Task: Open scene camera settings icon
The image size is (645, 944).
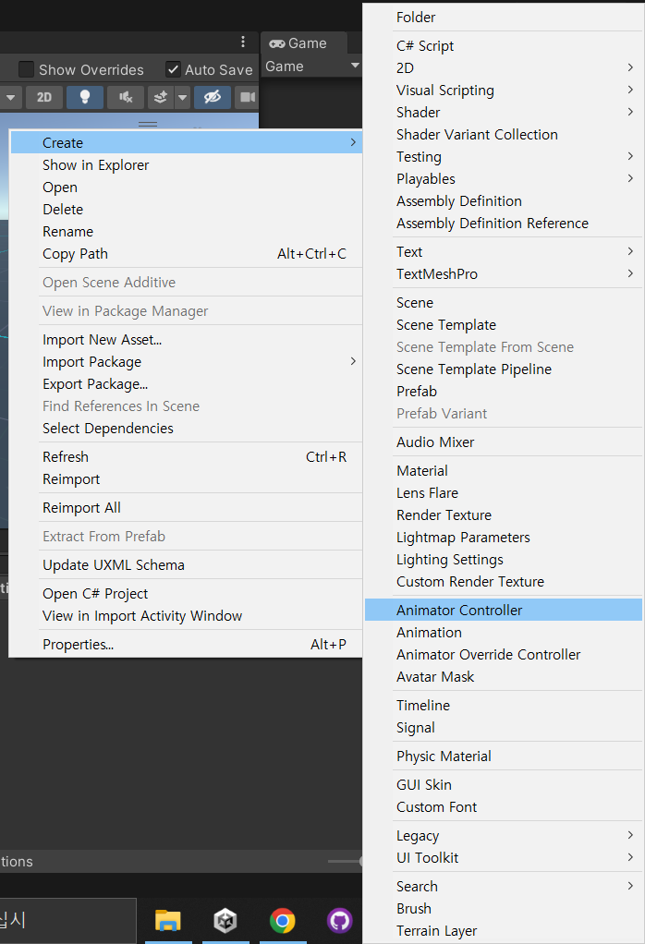Action: [x=247, y=97]
